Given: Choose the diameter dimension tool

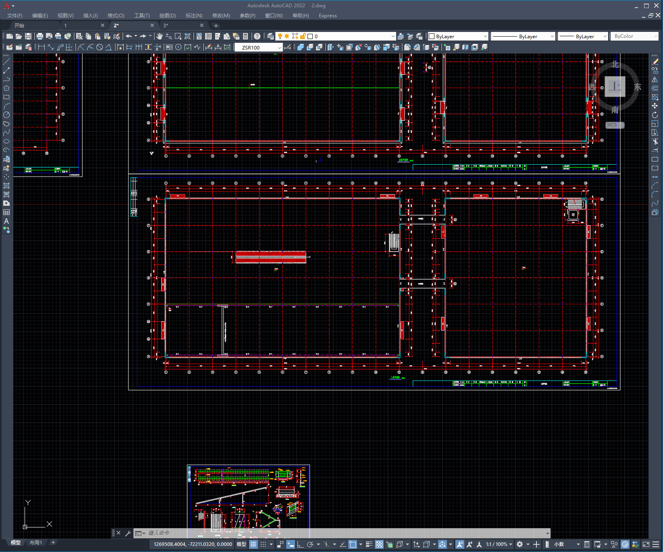Looking at the screenshot, I should click(x=100, y=47).
